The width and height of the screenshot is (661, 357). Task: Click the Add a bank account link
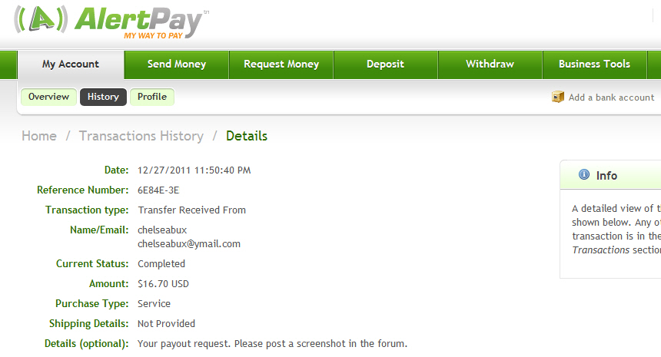[x=611, y=98]
